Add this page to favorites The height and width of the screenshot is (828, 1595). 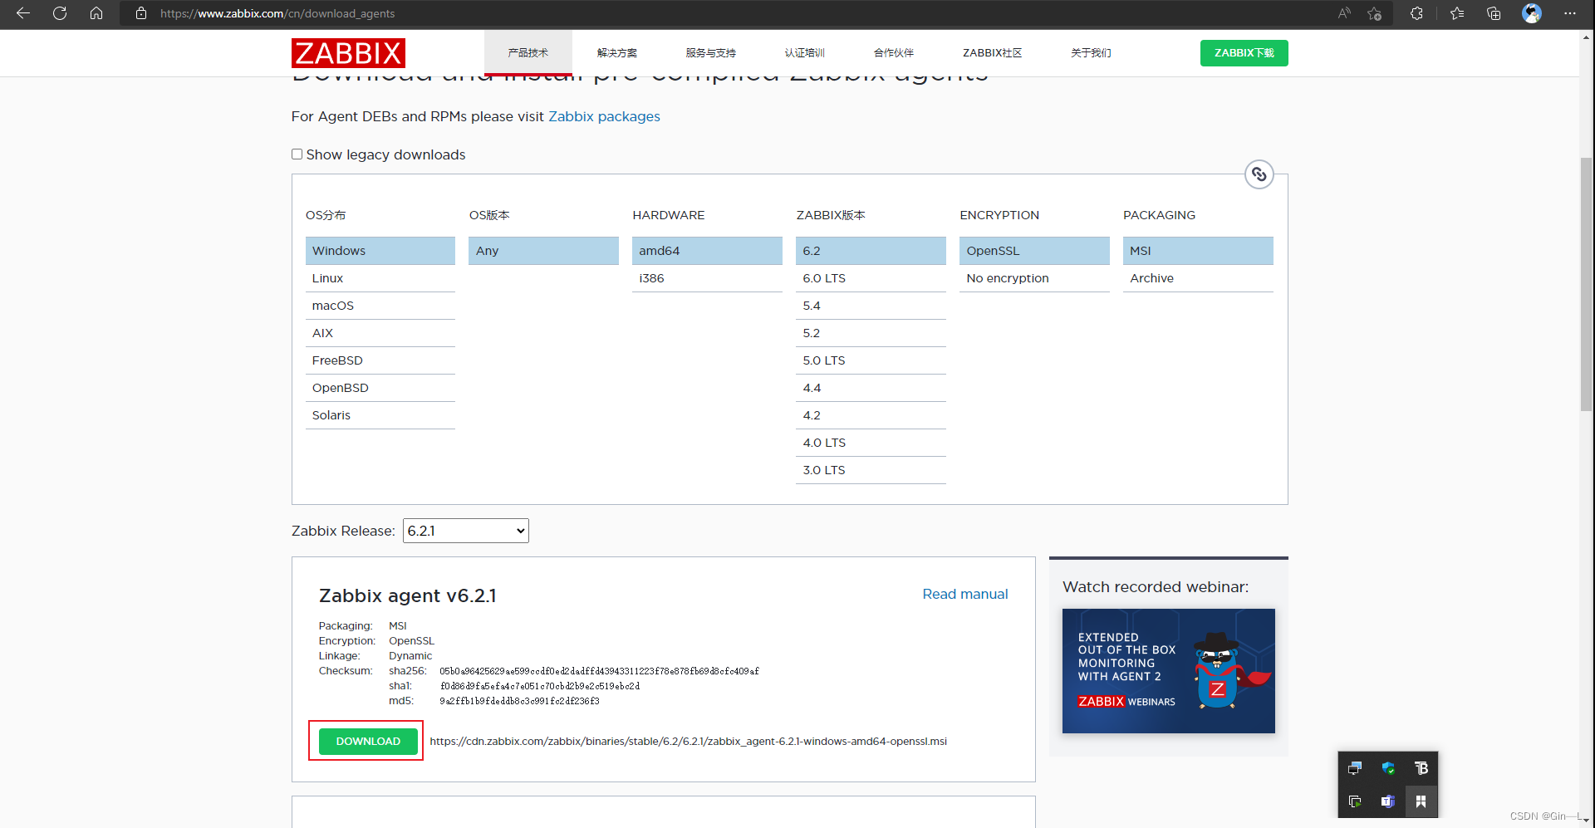[x=1375, y=13]
